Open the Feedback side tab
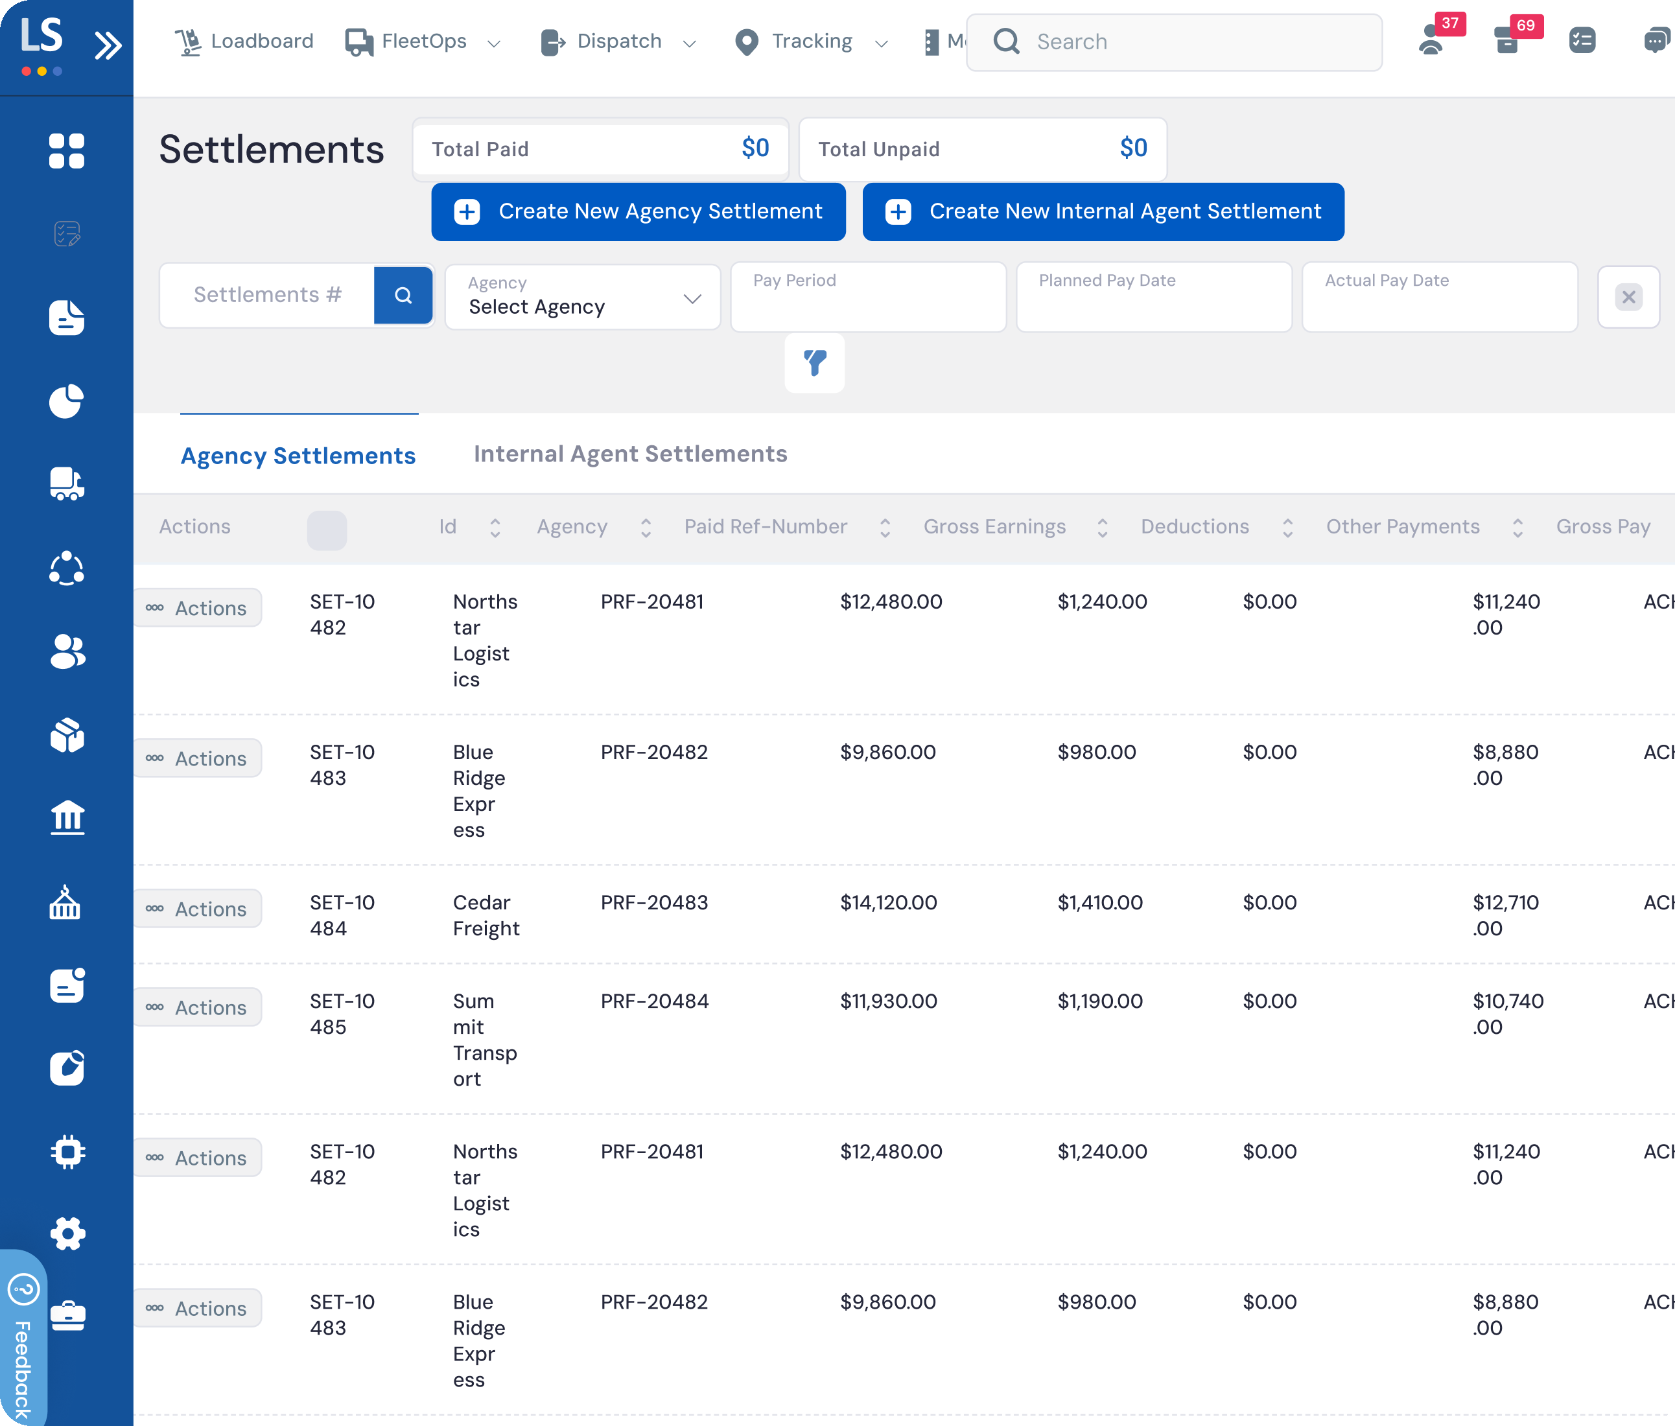Screen dimensions: 1675x1426 [x=23, y=1338]
